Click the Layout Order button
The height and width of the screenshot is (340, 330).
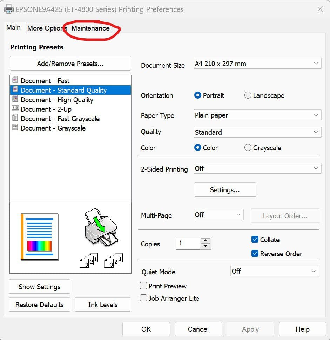285,216
